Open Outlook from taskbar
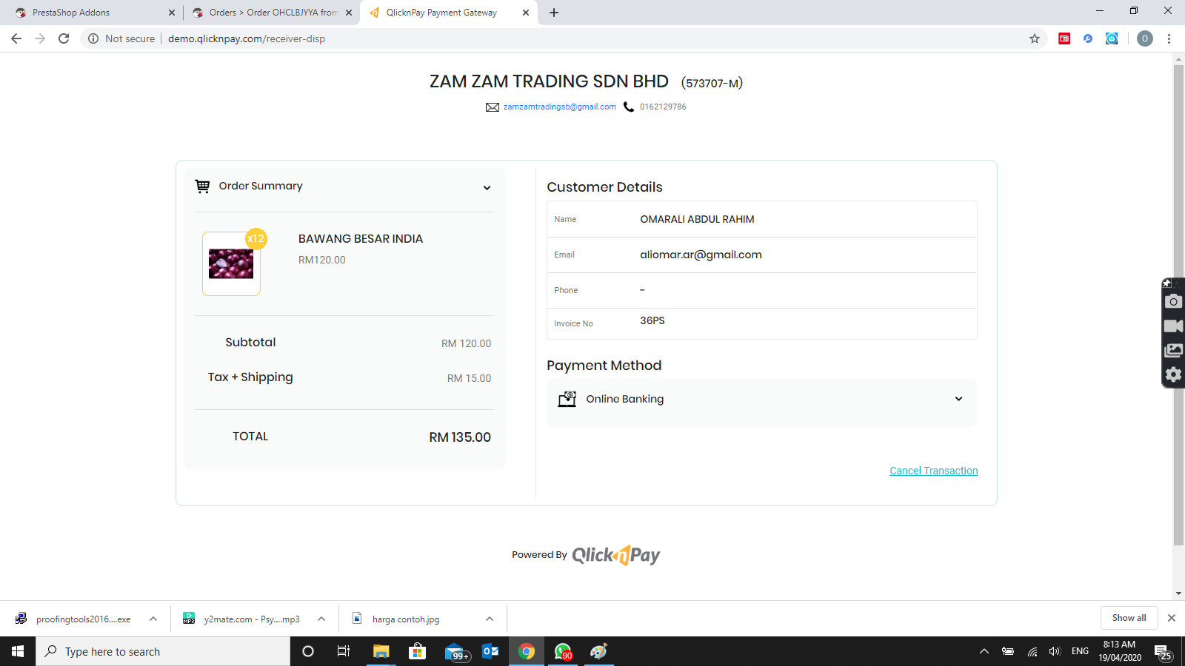This screenshot has height=666, width=1185. 490,651
